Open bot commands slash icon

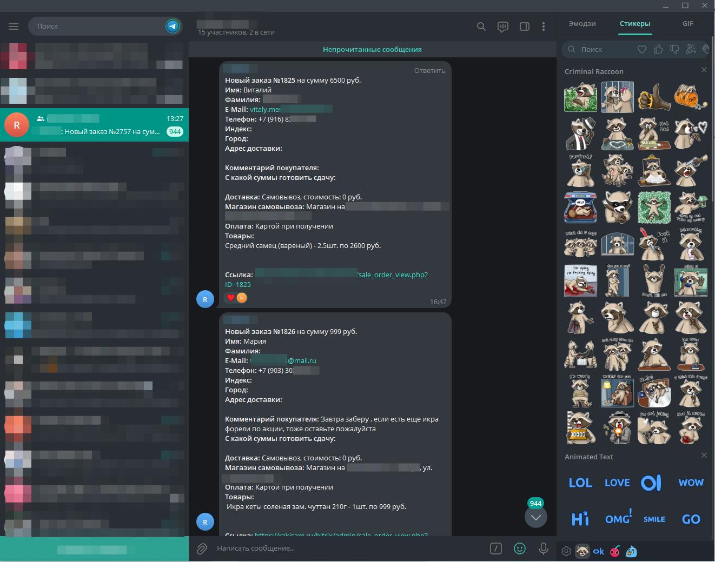tap(496, 548)
